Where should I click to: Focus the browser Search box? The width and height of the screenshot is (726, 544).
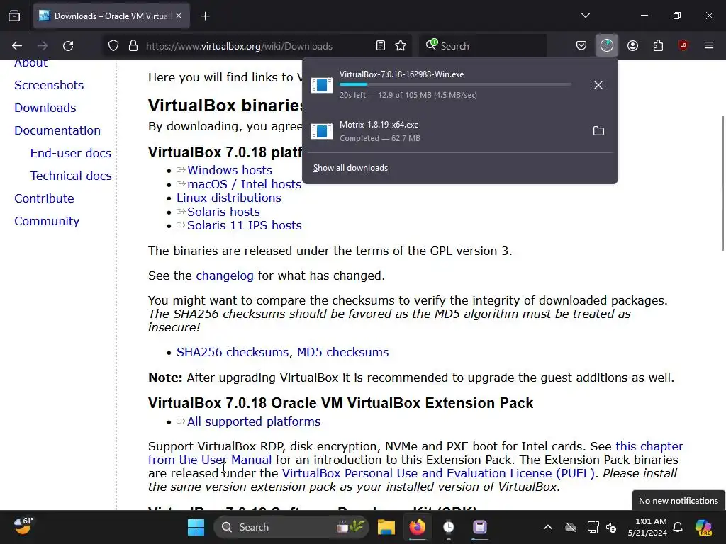[483, 46]
